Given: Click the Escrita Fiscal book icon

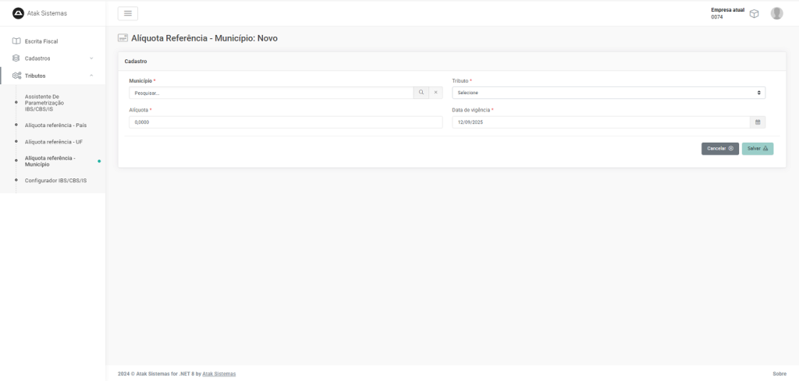Looking at the screenshot, I should pos(16,41).
